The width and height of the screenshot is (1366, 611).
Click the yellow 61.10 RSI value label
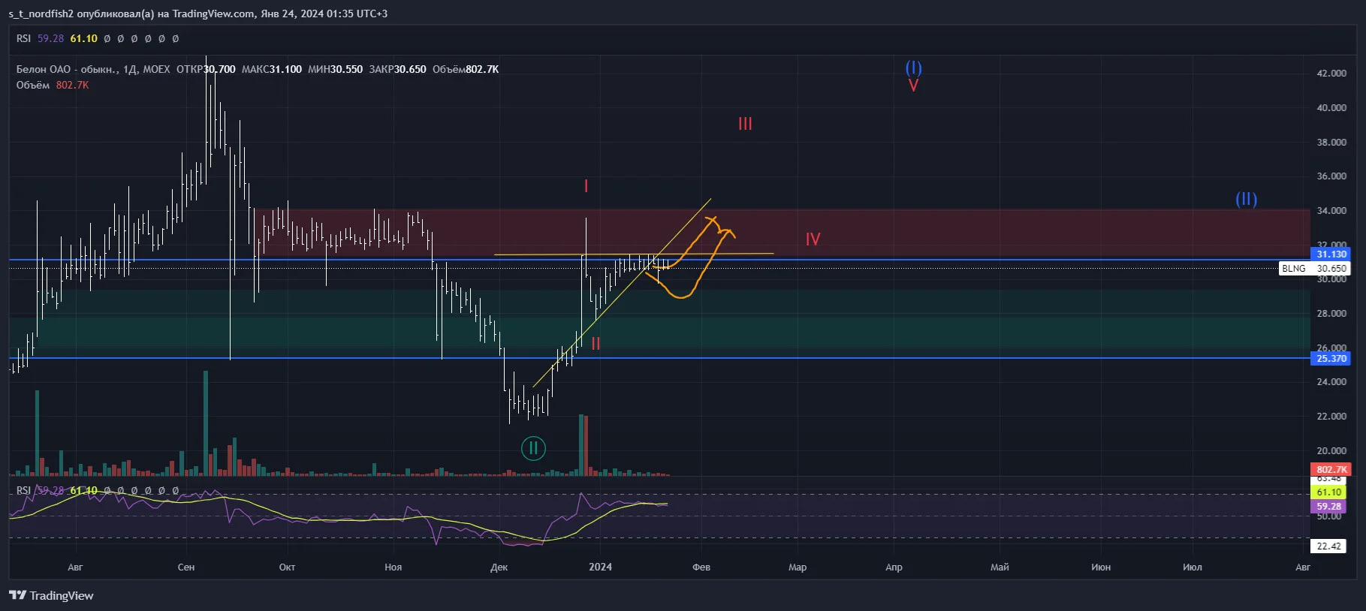(1328, 492)
